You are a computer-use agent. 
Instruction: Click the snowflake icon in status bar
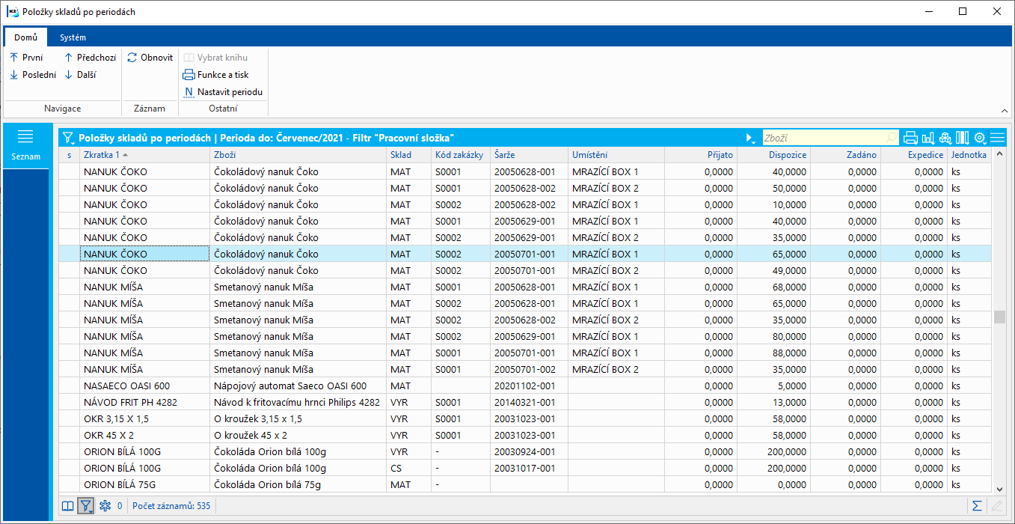(x=105, y=506)
